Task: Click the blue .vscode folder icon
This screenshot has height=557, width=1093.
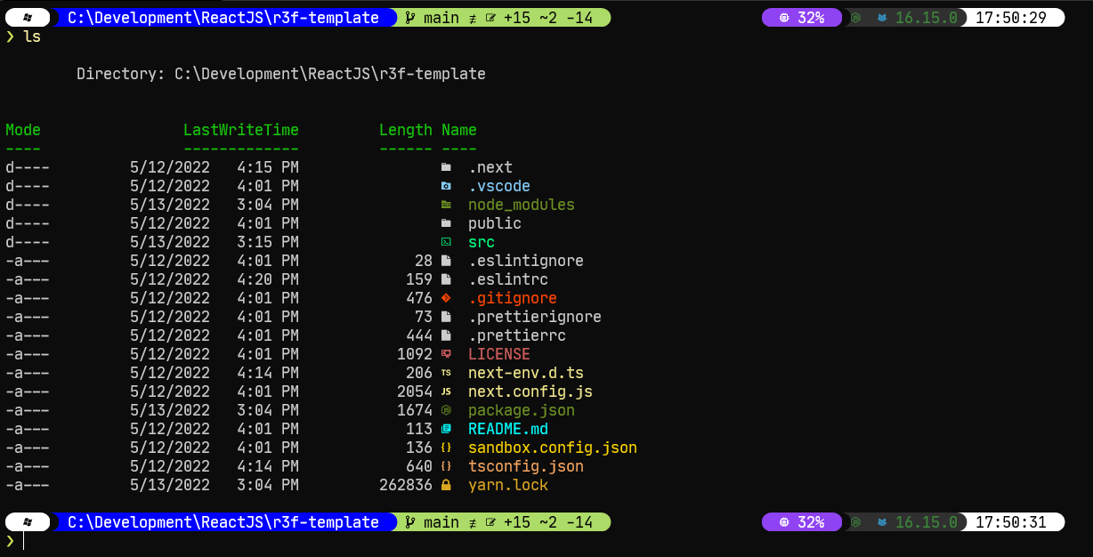Action: point(446,186)
